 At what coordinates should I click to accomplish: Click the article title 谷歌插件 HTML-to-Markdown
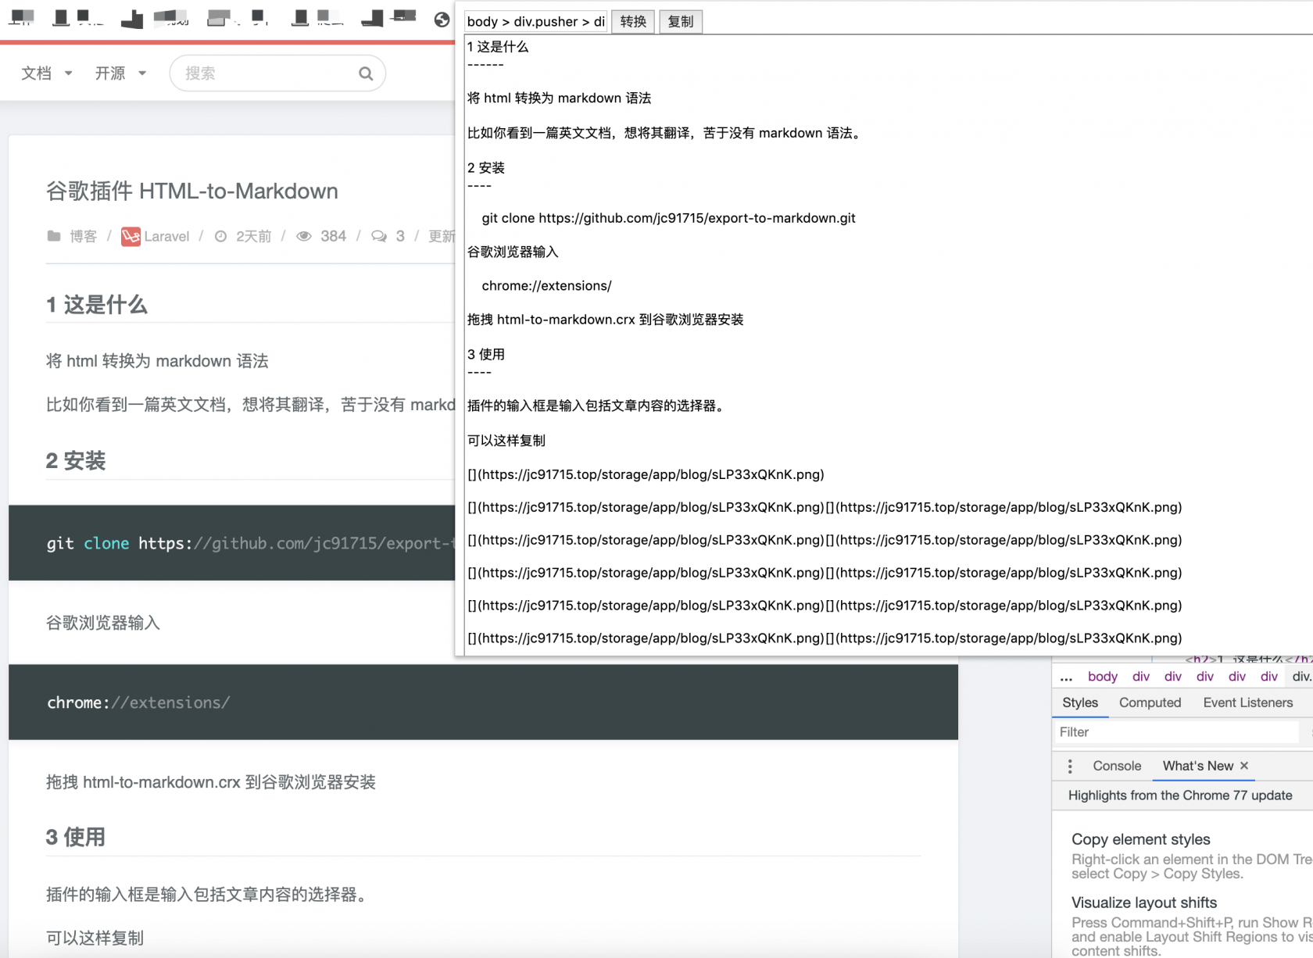coord(192,191)
